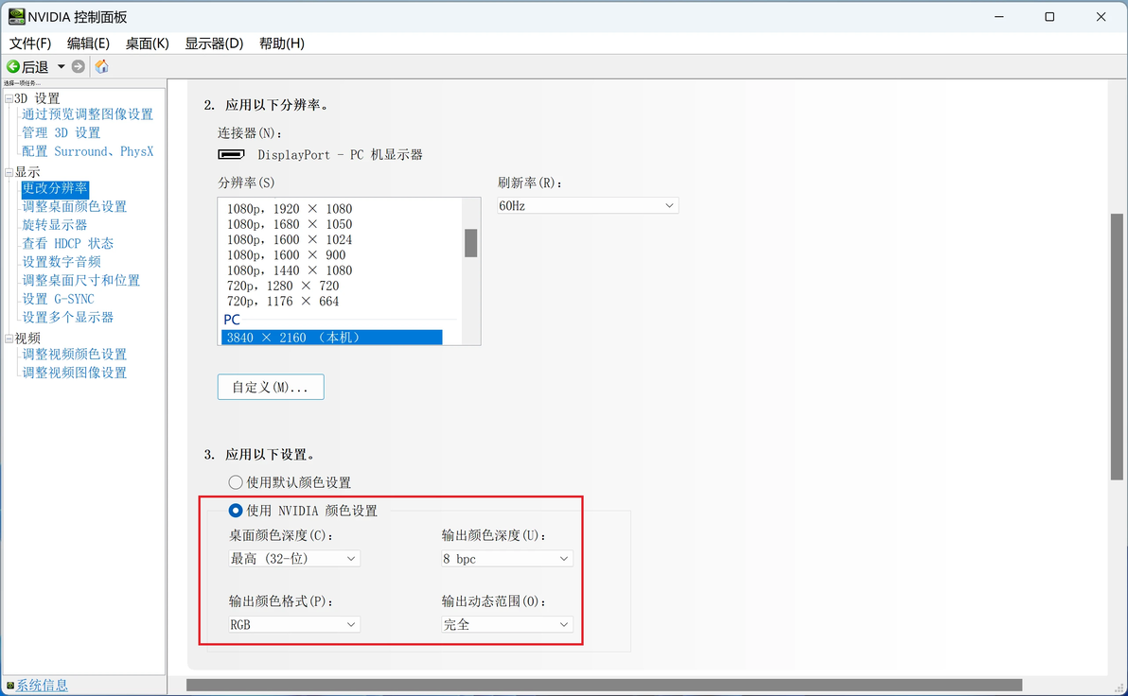
Task: Open the 显示器(D) menu
Action: click(214, 43)
